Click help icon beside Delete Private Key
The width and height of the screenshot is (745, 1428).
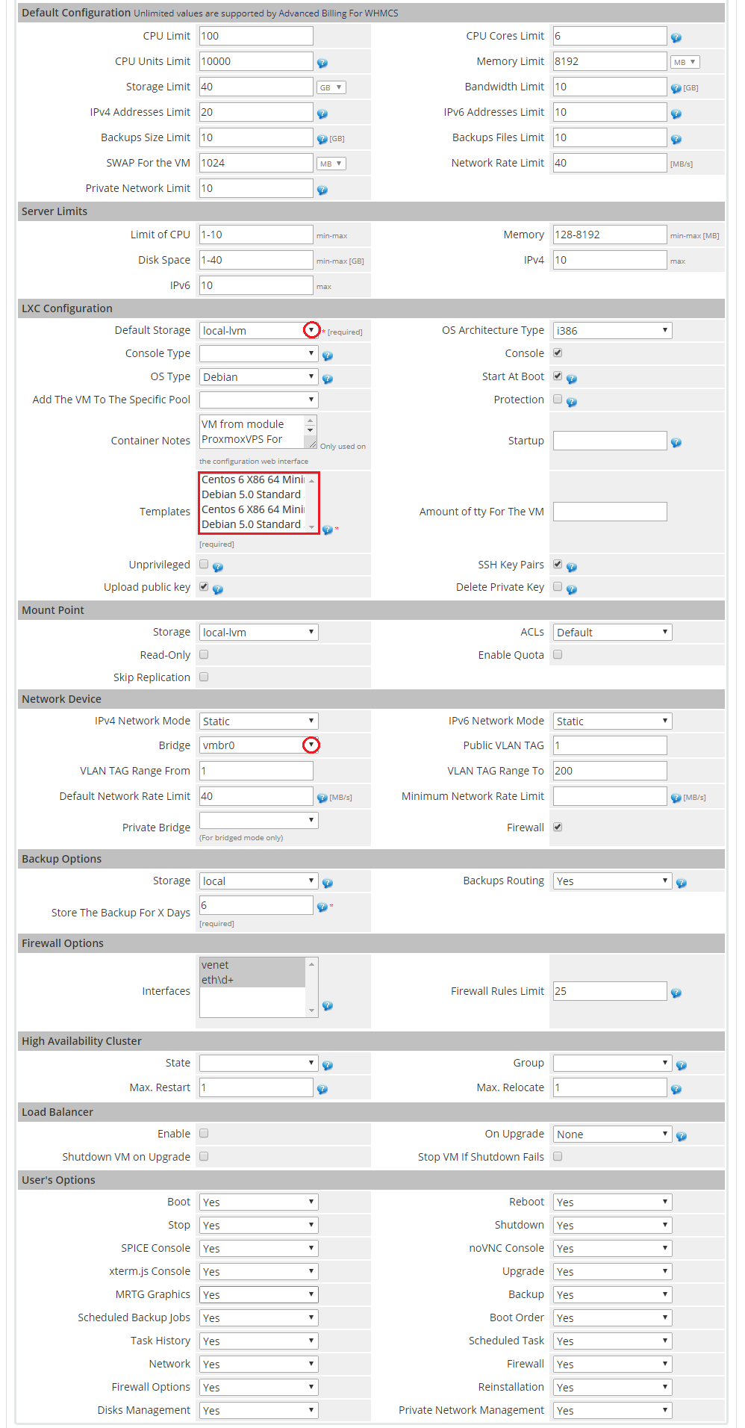click(x=571, y=589)
